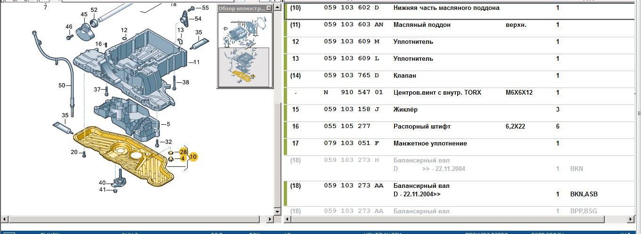
Task: Click highlighted callout 4 in diagram
Action: [x=183, y=159]
